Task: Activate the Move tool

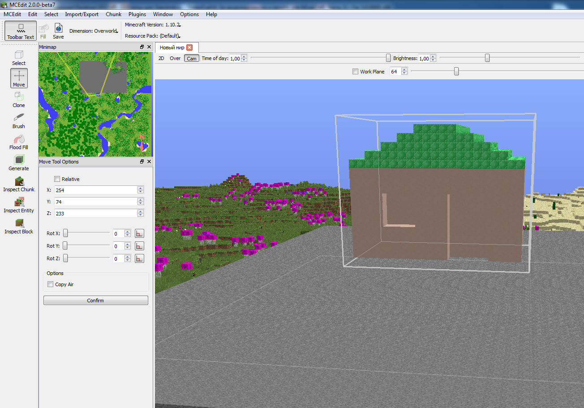Action: tap(19, 78)
